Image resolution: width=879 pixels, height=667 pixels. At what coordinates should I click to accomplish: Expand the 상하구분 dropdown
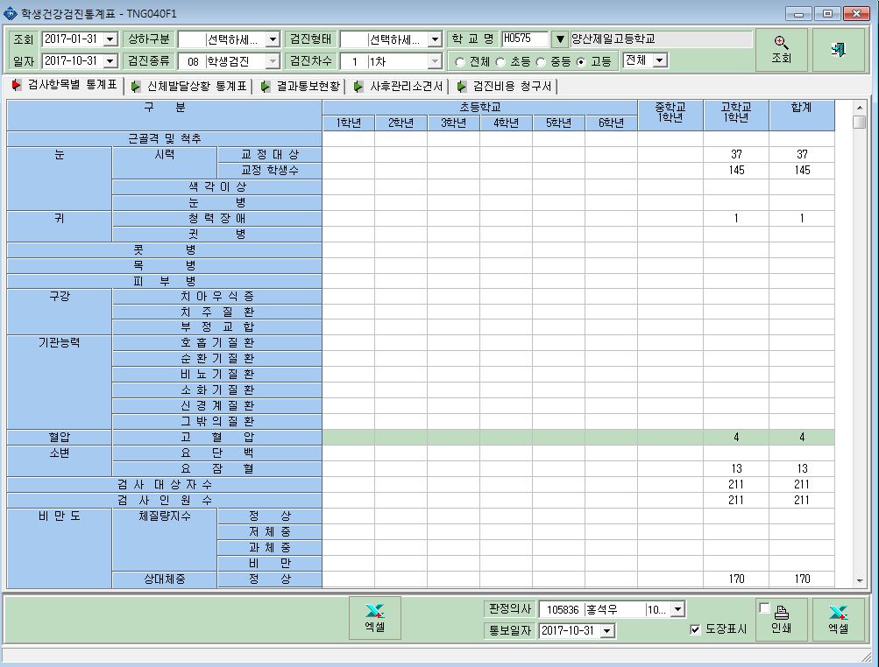point(273,39)
